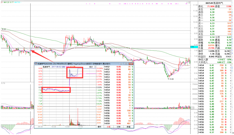Select the 买一 6.33 quote row
The width and height of the screenshot is (234, 135).
[x=215, y=23]
